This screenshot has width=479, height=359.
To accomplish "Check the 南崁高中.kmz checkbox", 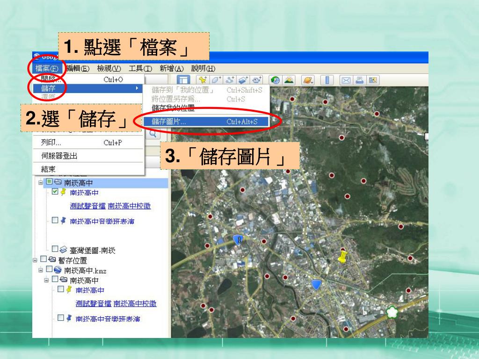I will tap(49, 269).
